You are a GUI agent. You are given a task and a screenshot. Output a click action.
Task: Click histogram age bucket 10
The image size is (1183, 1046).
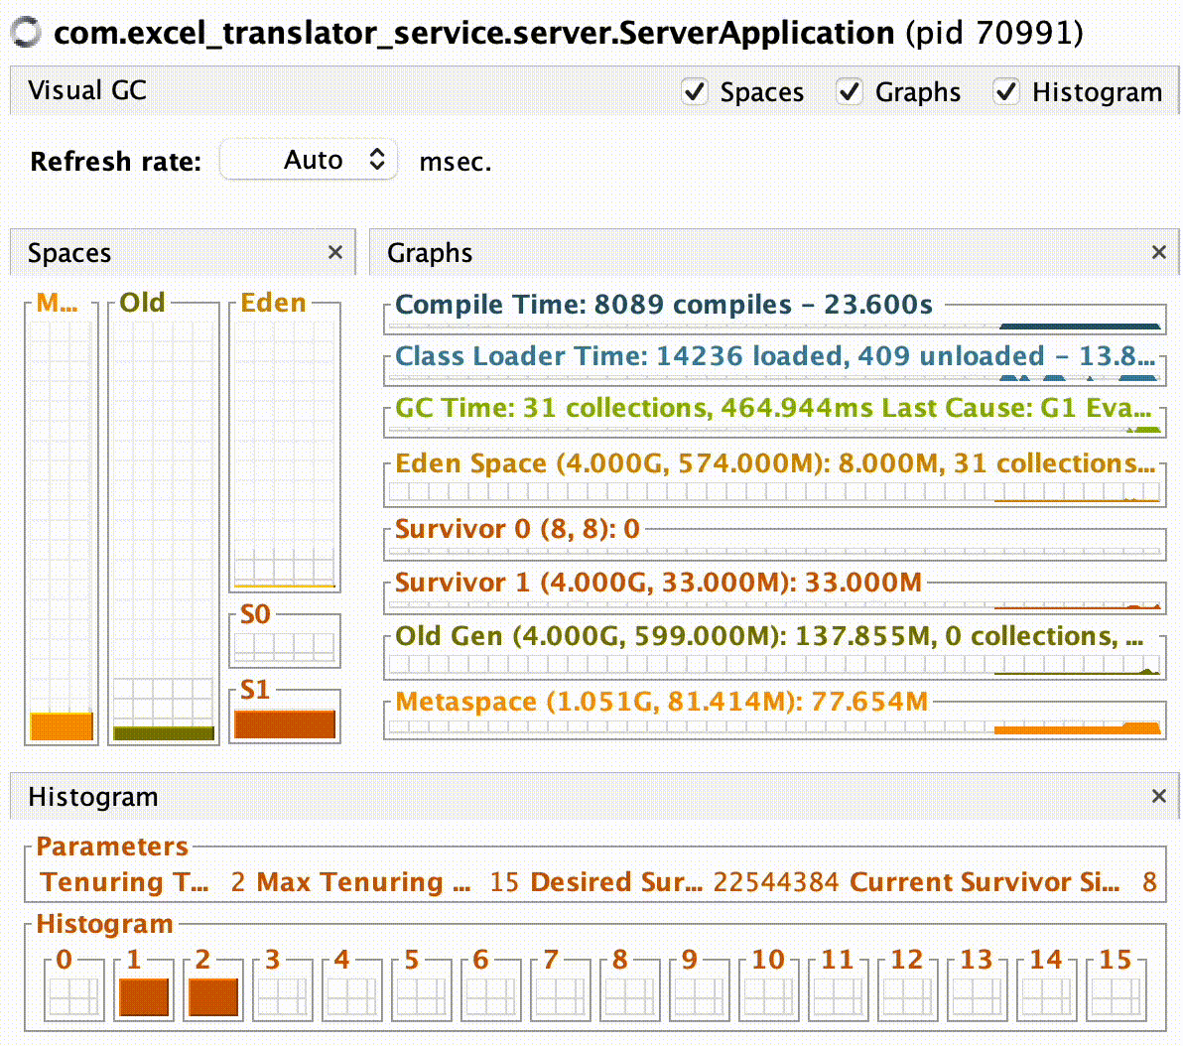[x=768, y=989]
